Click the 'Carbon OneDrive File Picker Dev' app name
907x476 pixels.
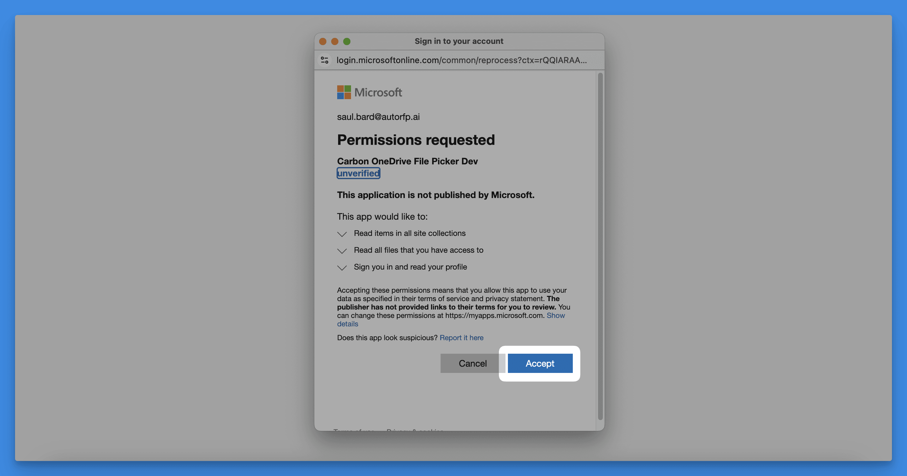407,161
